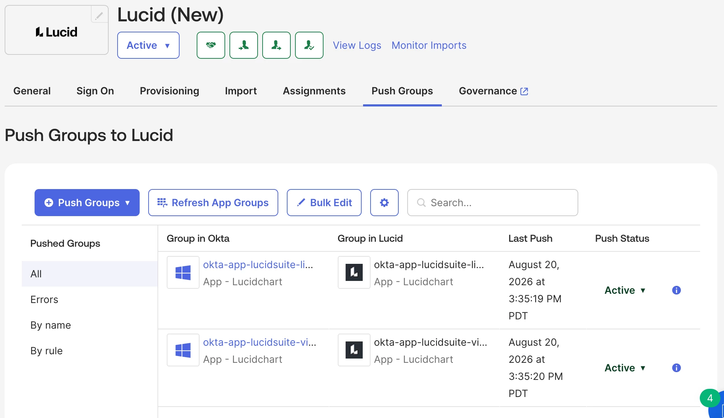
Task: Click the person with left arrow icon button
Action: point(244,45)
